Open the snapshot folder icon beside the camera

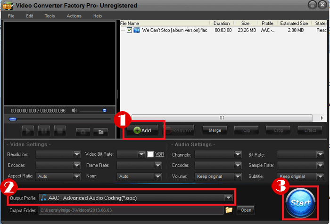coord(100,132)
